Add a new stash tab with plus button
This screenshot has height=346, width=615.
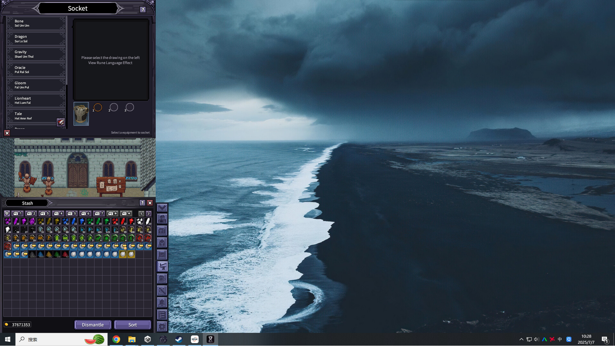coord(112,213)
